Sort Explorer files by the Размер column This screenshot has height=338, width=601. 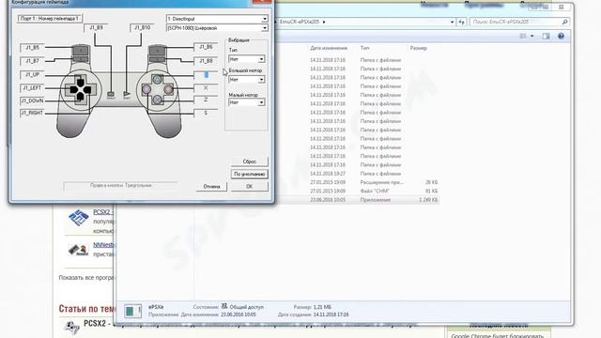tap(418, 48)
